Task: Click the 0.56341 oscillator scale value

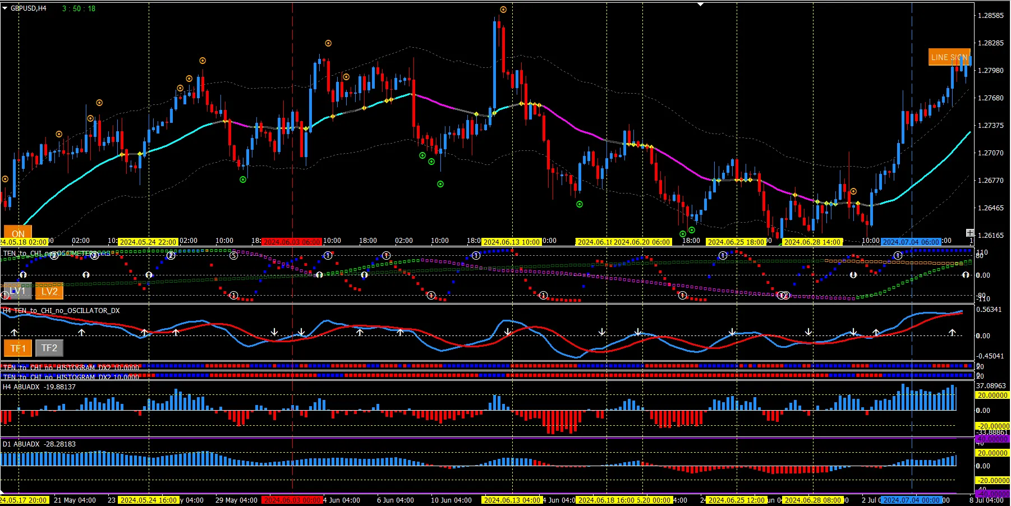Action: (x=989, y=309)
